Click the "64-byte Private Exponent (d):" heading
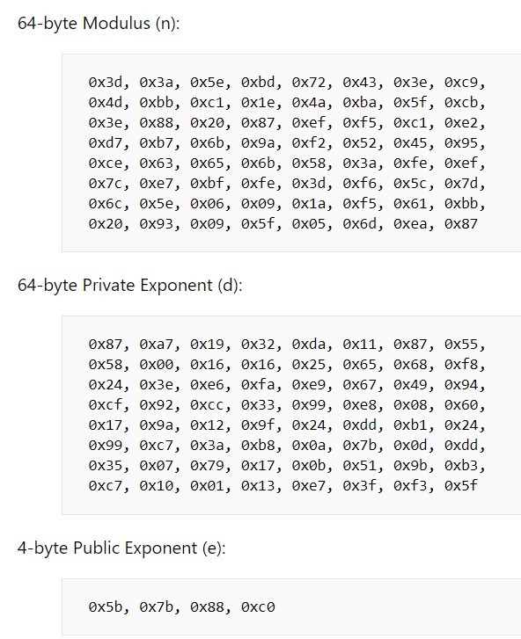Screen dimensions: 521x639 129,286
